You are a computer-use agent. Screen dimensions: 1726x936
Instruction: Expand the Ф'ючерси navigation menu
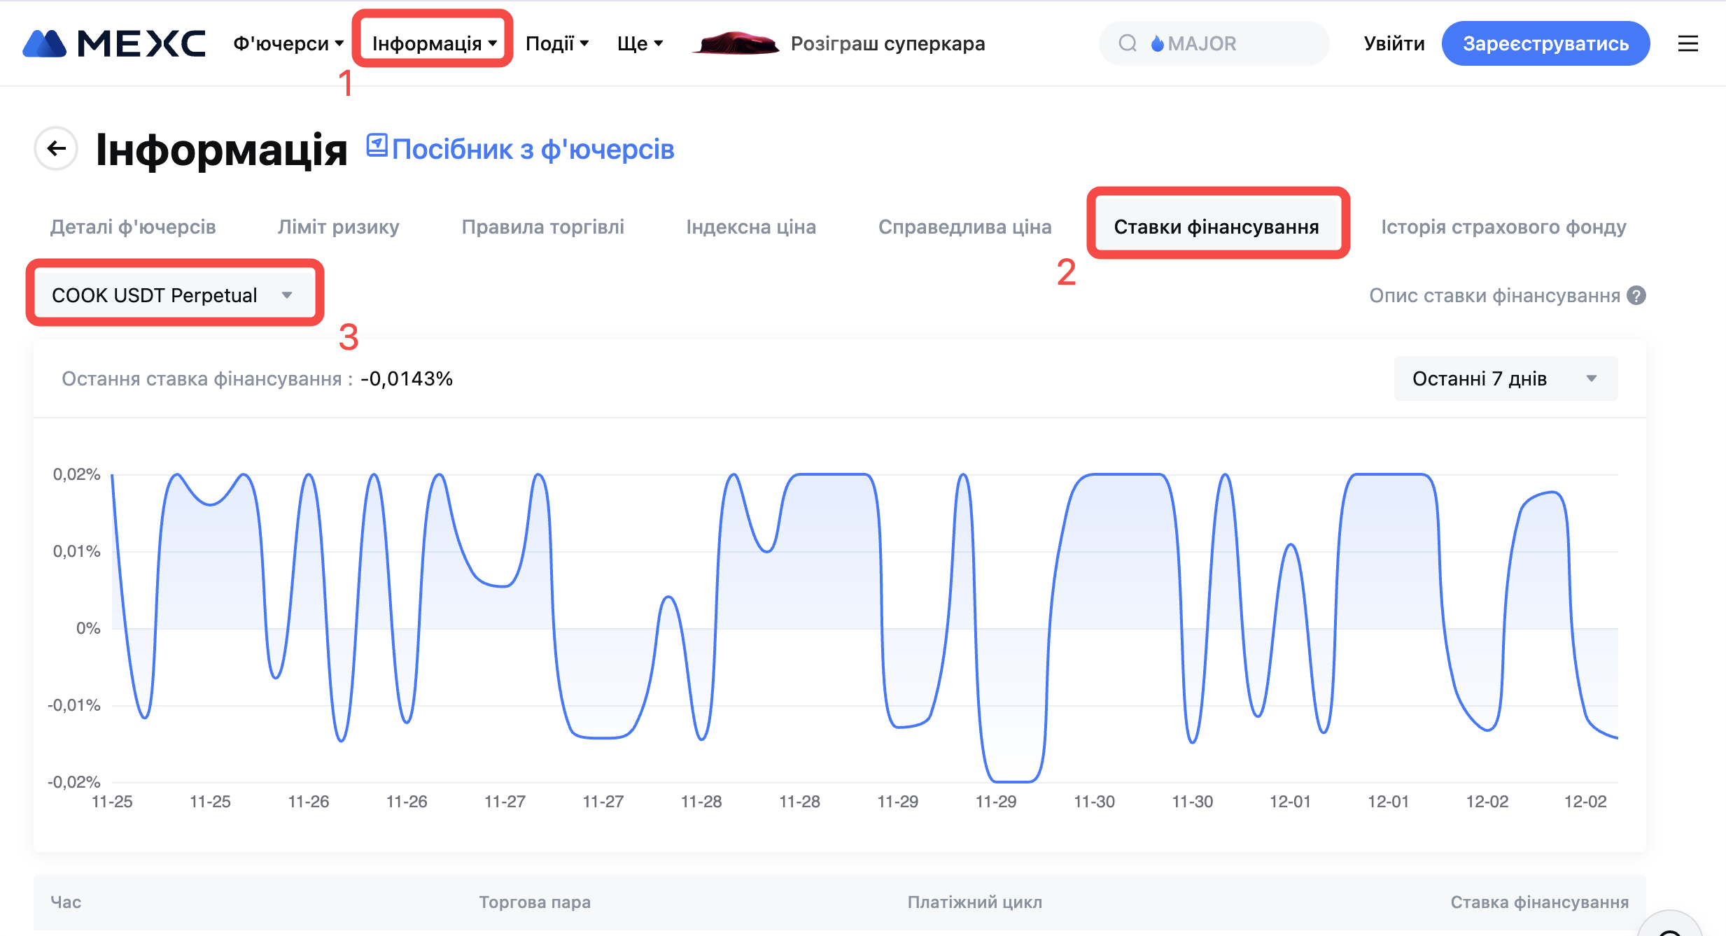click(288, 43)
